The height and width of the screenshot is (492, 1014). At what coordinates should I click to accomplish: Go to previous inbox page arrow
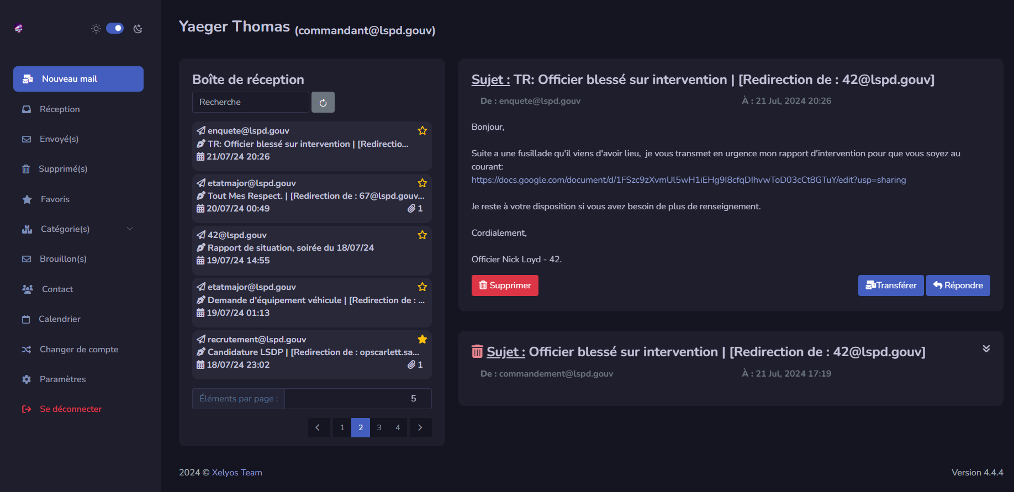(318, 427)
